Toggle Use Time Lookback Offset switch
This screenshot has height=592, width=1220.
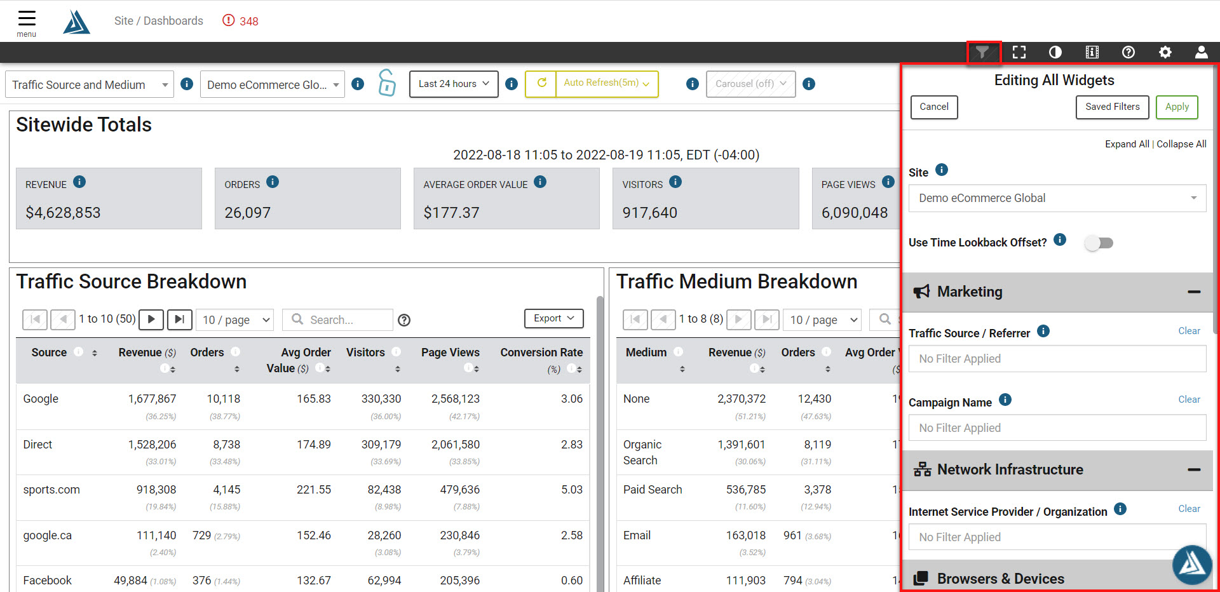[1099, 243]
